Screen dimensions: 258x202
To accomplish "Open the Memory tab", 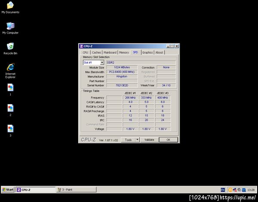I will (124, 53).
